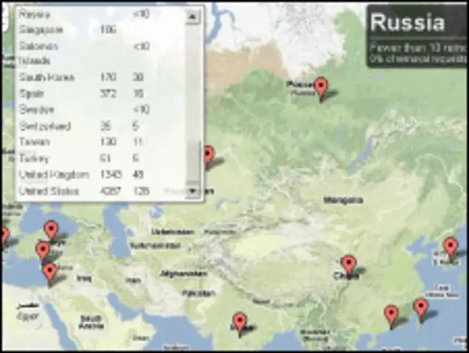Click the country list scrollbar thumb
Viewport: 469px width, 353px height.
tap(193, 161)
